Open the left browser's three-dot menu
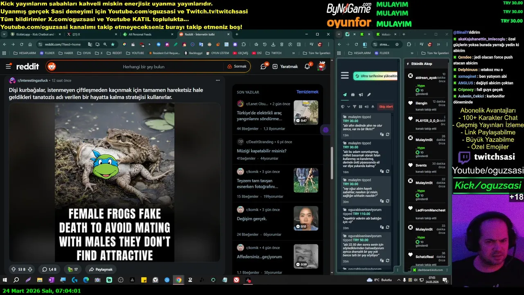 click(x=328, y=44)
